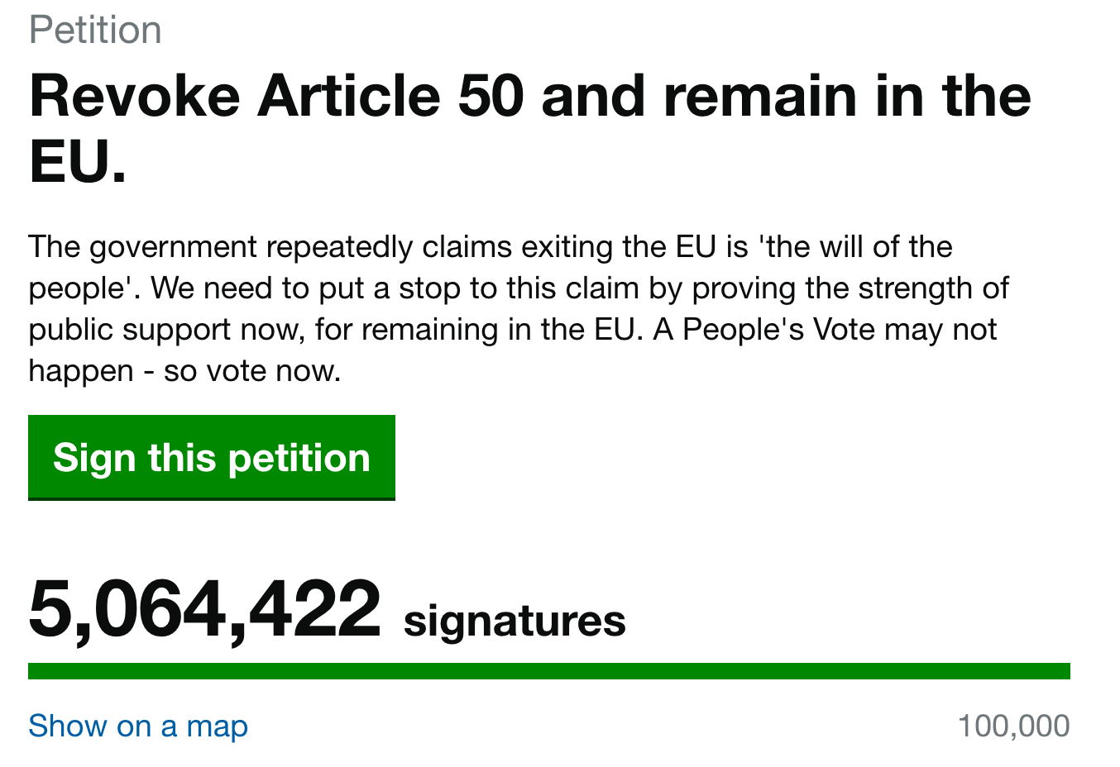Click the green Sign this petition button
This screenshot has height=767, width=1120.
211,457
